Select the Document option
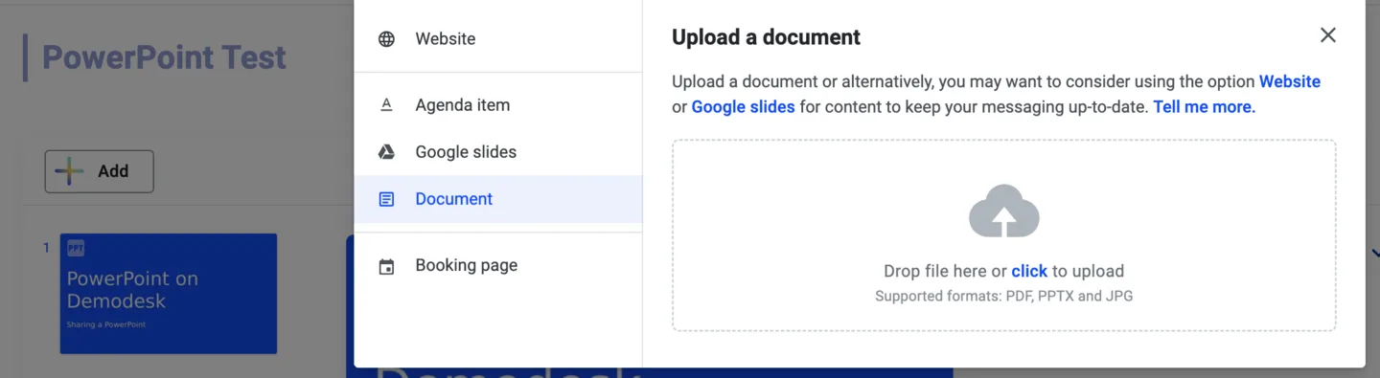This screenshot has width=1380, height=378. tap(498, 199)
